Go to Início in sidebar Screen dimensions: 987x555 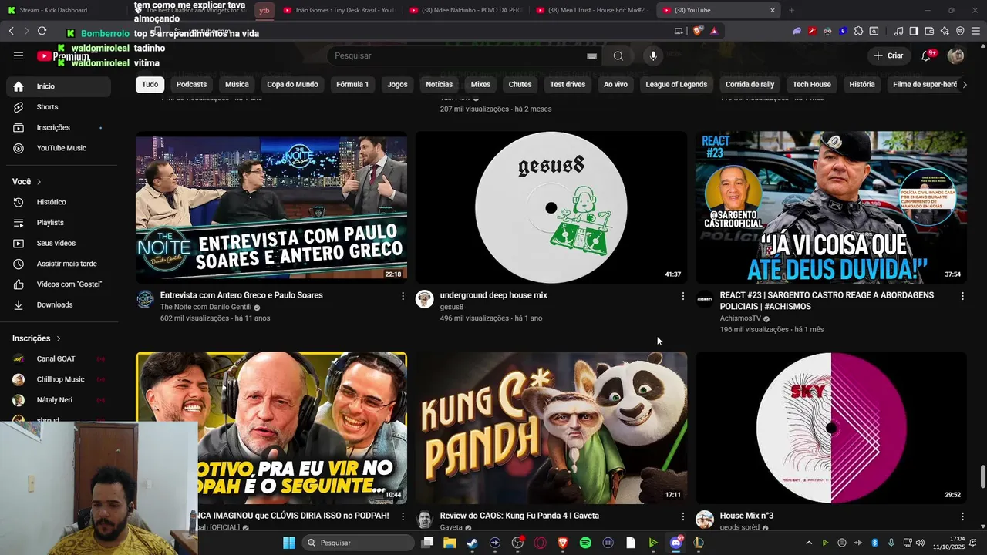[59, 86]
